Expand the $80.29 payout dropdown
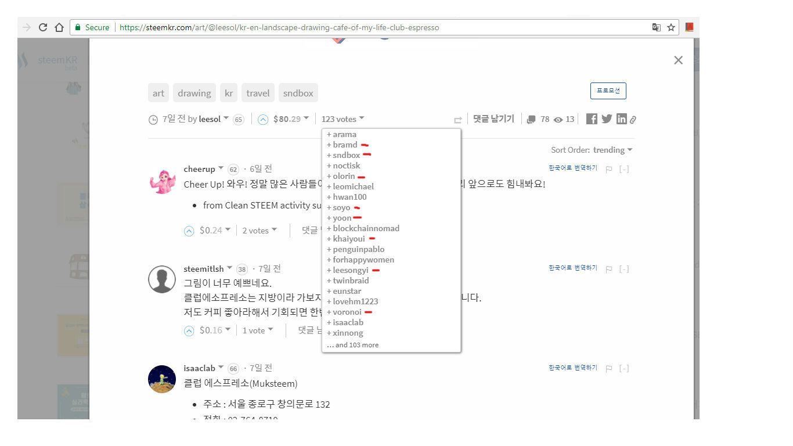Viewport: 793px width, 446px height. click(289, 118)
